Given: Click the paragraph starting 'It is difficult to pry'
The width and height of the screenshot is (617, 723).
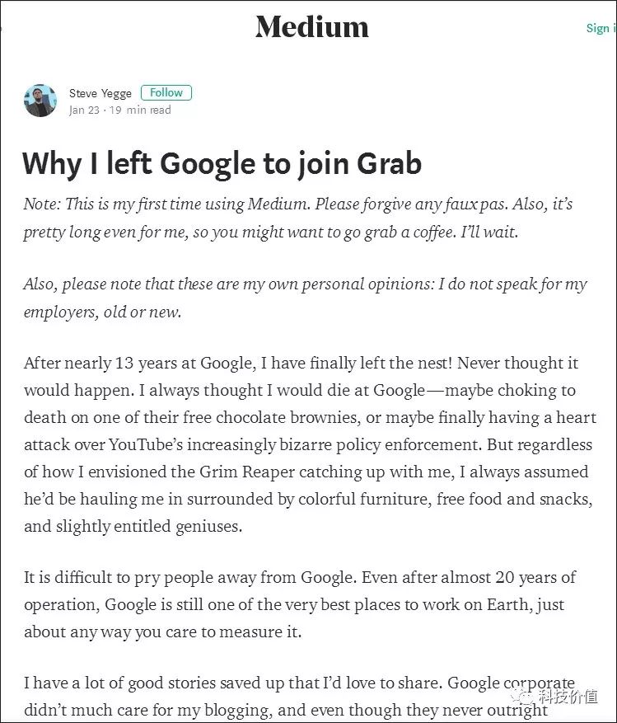Looking at the screenshot, I should [x=300, y=604].
